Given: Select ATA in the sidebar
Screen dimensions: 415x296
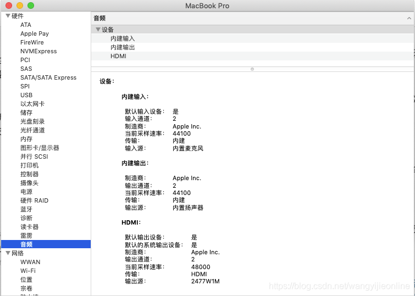Looking at the screenshot, I should (26, 25).
